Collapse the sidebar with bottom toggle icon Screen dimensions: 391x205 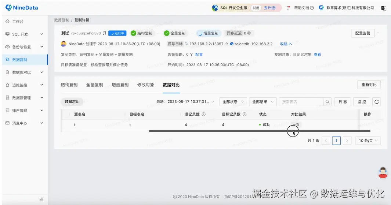point(41,199)
